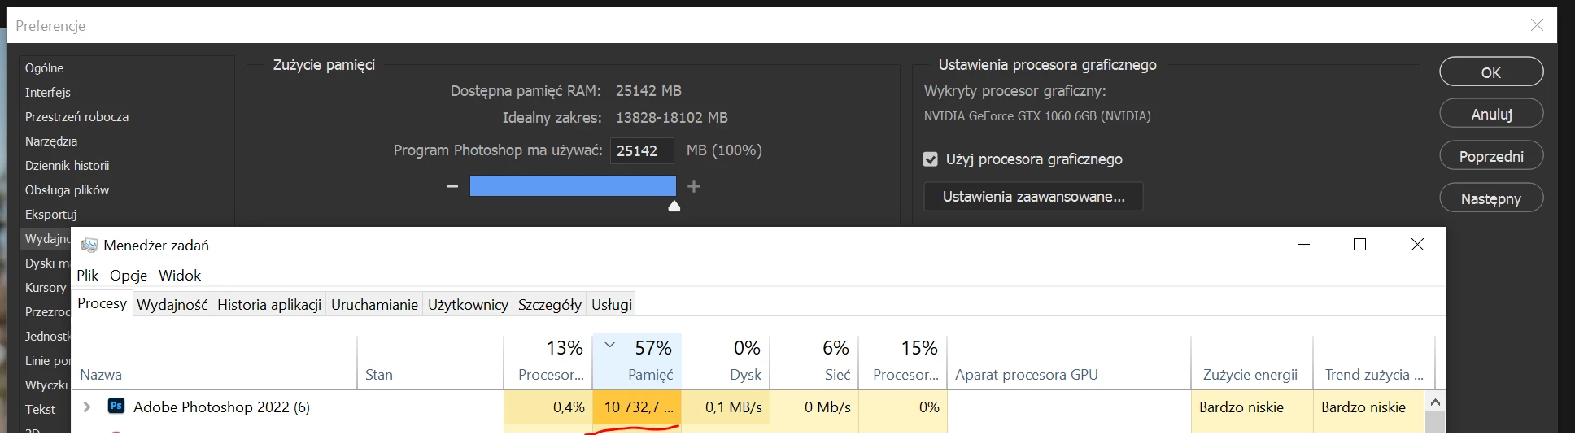The image size is (1575, 435).
Task: Click the sort arrow on the Pamięć column
Action: [609, 345]
